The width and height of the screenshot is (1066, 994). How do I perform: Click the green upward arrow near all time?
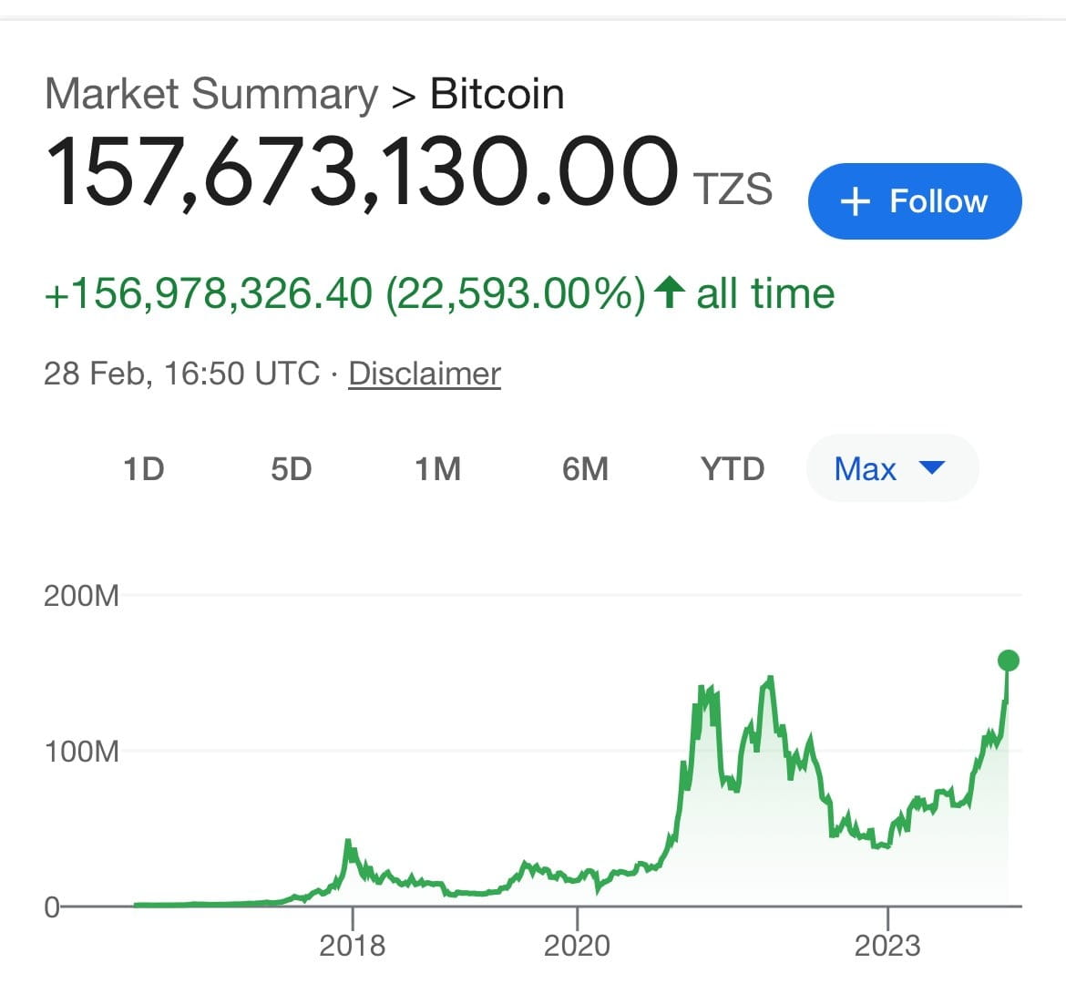coord(668,292)
